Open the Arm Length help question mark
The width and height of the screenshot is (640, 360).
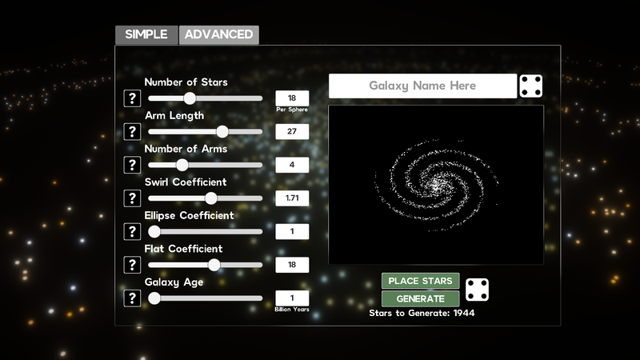coord(133,132)
